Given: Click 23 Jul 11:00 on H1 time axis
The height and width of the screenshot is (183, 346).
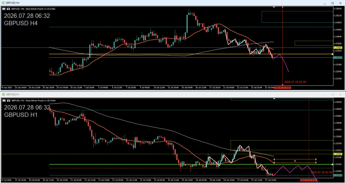Looking at the screenshot, I should click(x=173, y=180).
